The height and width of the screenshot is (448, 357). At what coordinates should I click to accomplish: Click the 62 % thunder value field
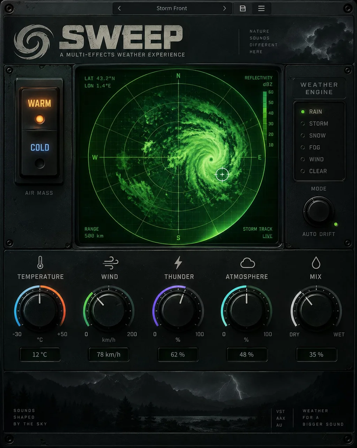coord(177,355)
